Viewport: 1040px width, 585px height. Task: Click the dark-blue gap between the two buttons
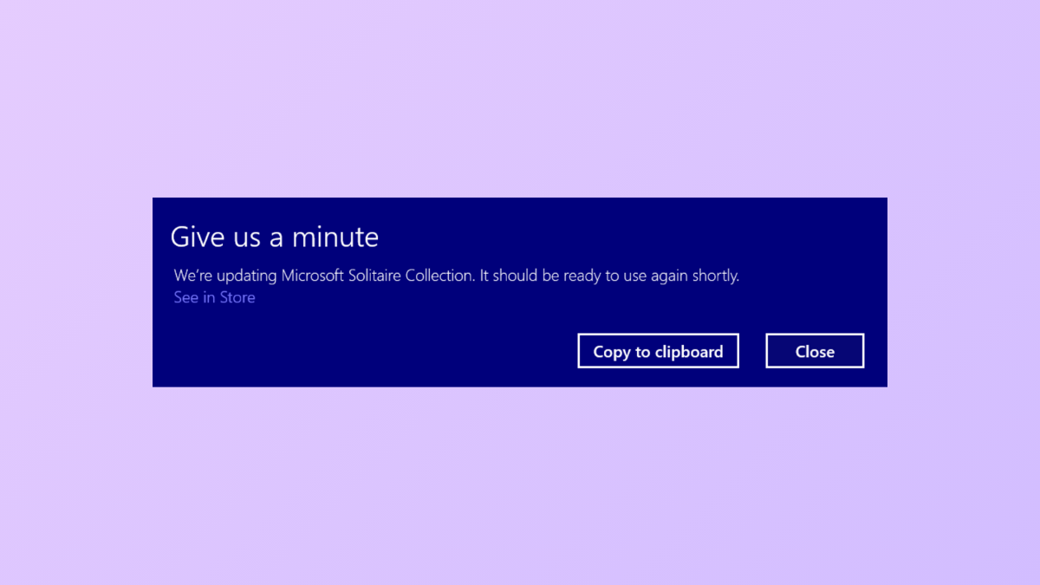752,351
